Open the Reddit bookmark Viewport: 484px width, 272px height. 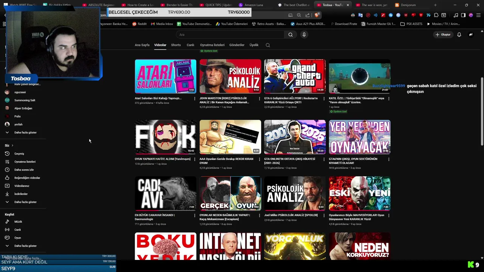[139, 24]
